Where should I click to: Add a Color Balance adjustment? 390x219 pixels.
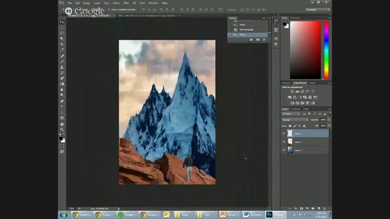coord(295,97)
